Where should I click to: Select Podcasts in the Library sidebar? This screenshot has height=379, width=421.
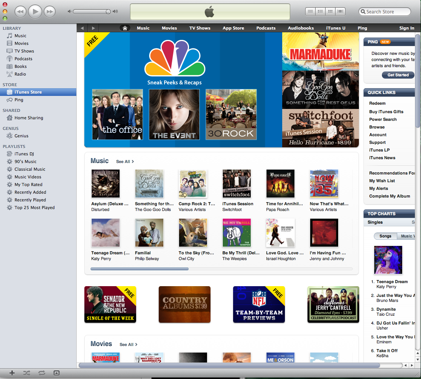point(38,59)
